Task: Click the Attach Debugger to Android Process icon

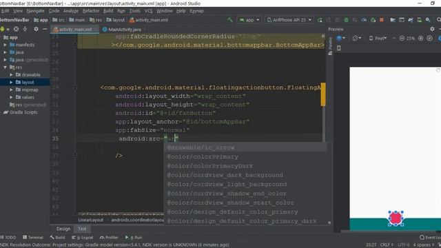Action: 373,20
